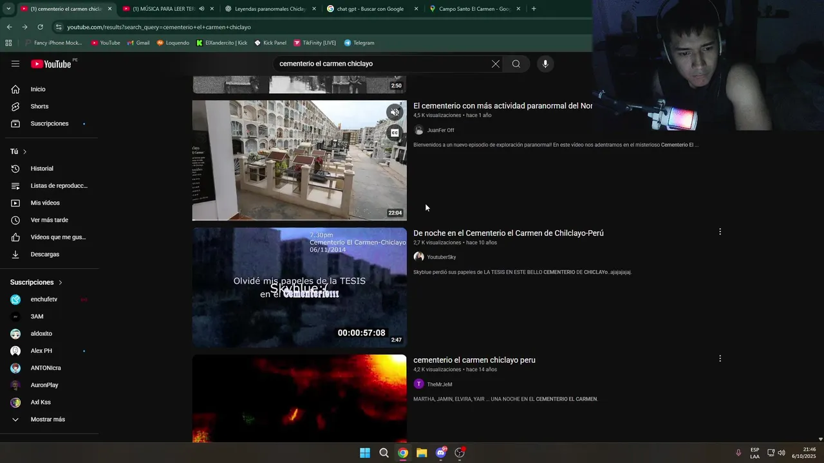
Task: Open ElXandercito Kick bookmark
Action: 222,43
